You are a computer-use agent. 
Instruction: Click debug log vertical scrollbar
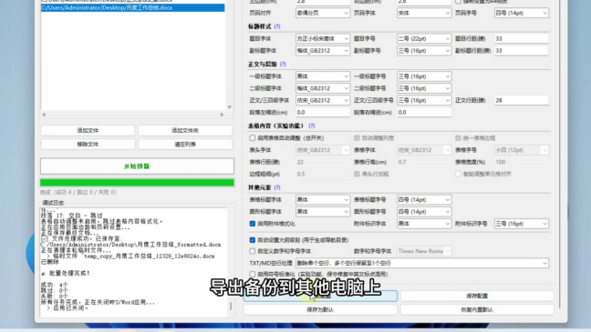click(x=231, y=306)
